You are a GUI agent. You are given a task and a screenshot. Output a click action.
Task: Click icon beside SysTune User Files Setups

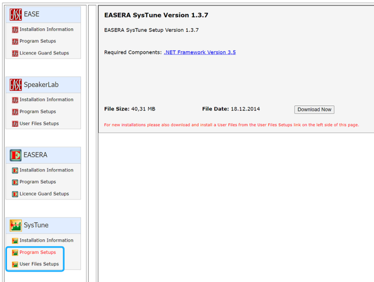click(x=15, y=265)
